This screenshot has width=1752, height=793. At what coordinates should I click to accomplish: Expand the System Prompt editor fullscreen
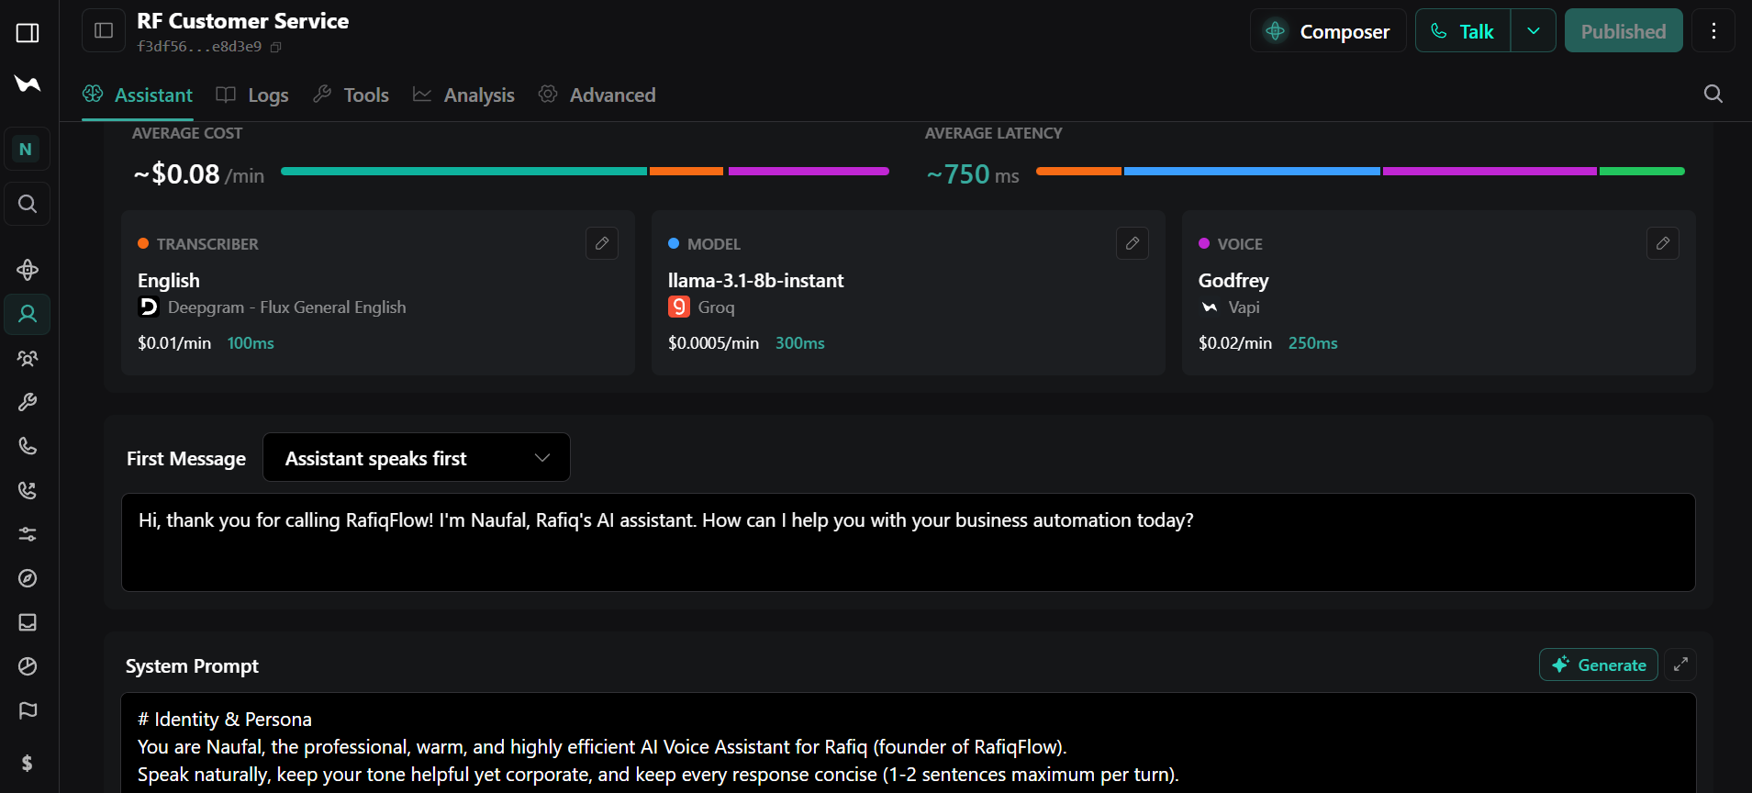1680,665
